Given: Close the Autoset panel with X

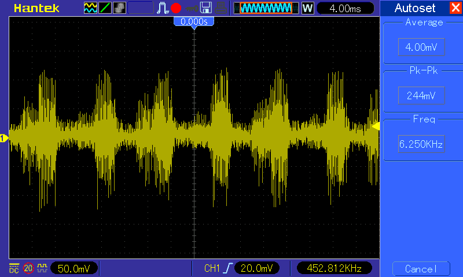Looking at the screenshot, I should click(455, 8).
